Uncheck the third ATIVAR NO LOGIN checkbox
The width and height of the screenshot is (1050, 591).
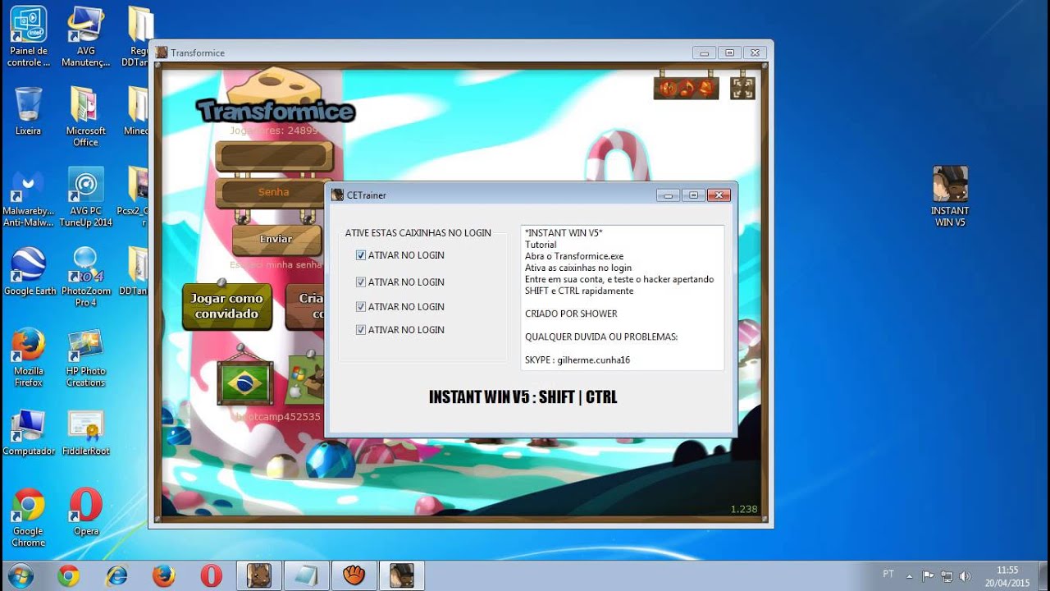[x=361, y=306]
